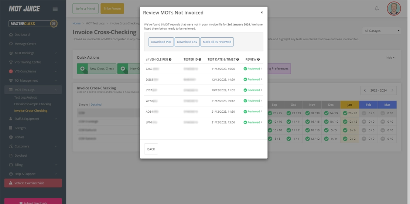Toggle Reviewed status for LY07 row
The image size is (410, 204).
253,90
